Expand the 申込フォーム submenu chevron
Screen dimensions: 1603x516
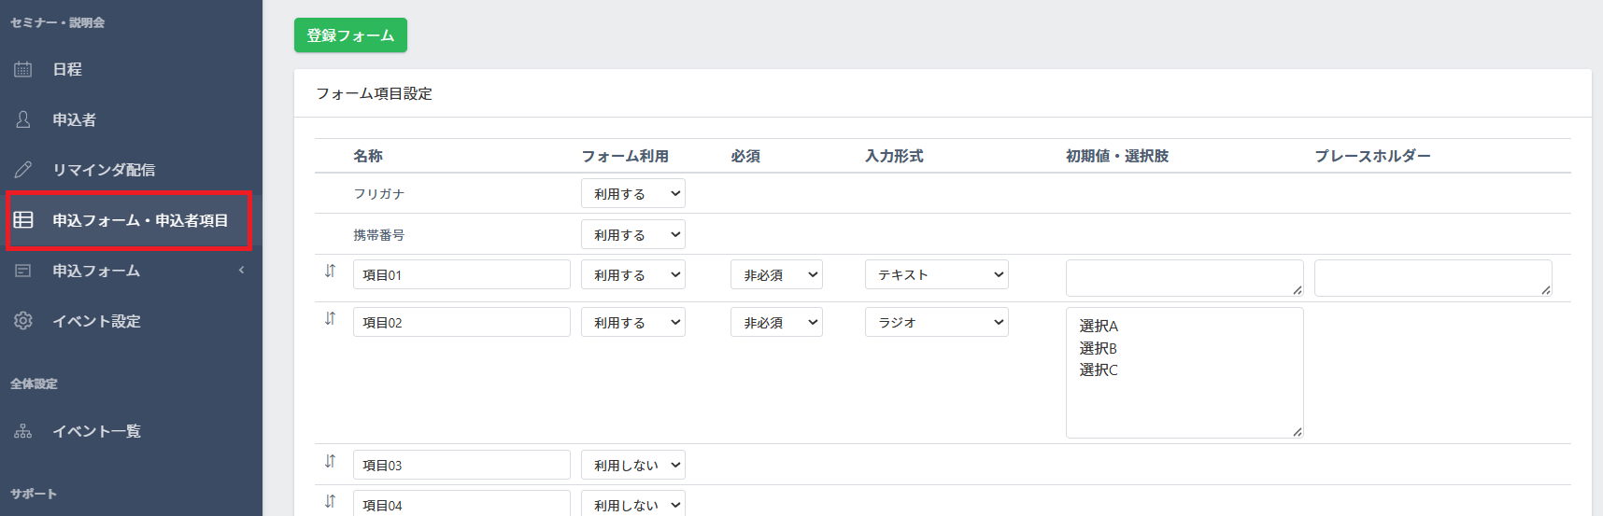click(241, 271)
